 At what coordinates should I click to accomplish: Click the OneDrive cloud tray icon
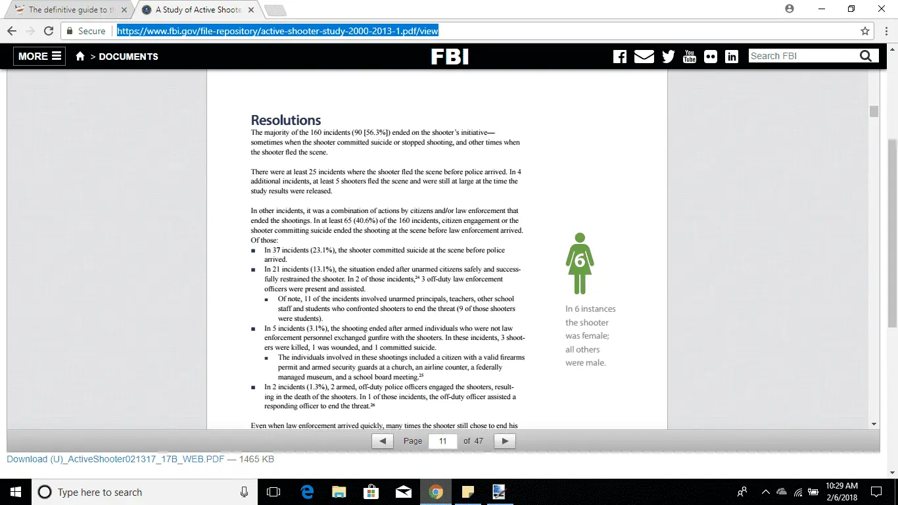click(782, 492)
